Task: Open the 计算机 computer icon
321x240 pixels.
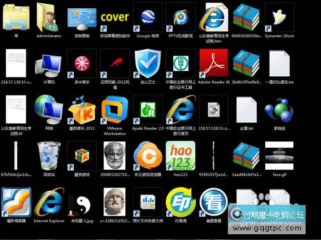Action: coord(49,65)
